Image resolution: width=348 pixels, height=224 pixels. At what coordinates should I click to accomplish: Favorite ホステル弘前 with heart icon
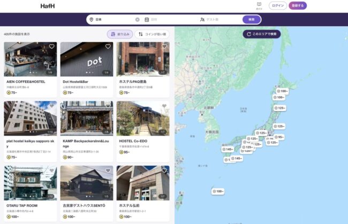[x=164, y=170]
